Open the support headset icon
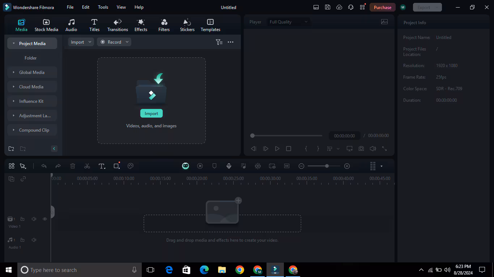 click(x=351, y=7)
